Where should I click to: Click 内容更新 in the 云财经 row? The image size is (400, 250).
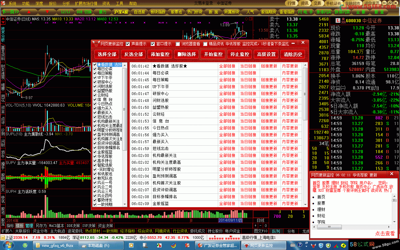tap(290, 114)
